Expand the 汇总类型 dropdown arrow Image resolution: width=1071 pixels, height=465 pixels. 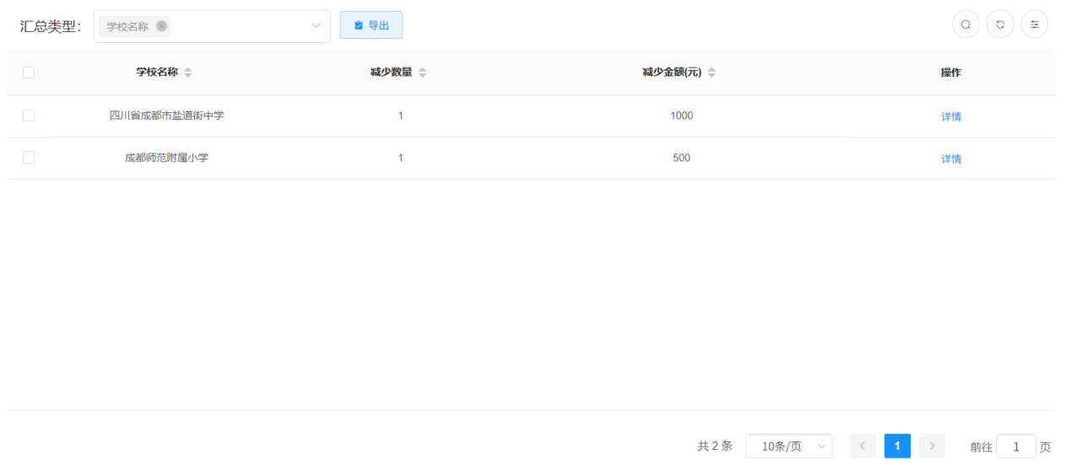coord(316,26)
